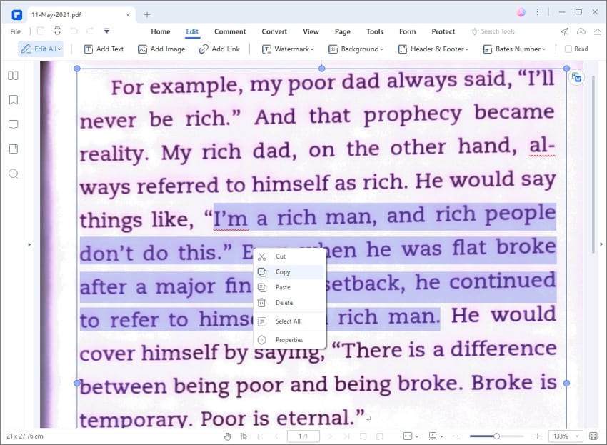This screenshot has width=607, height=445.
Task: Click the presentation display mode icon
Action: [433, 436]
